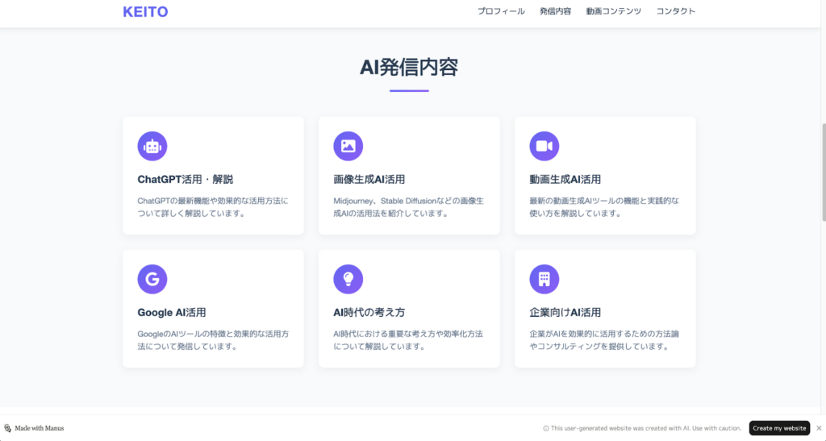This screenshot has height=441, width=826.
Task: Click the page's vertical scrollbar thumb
Action: (823, 172)
